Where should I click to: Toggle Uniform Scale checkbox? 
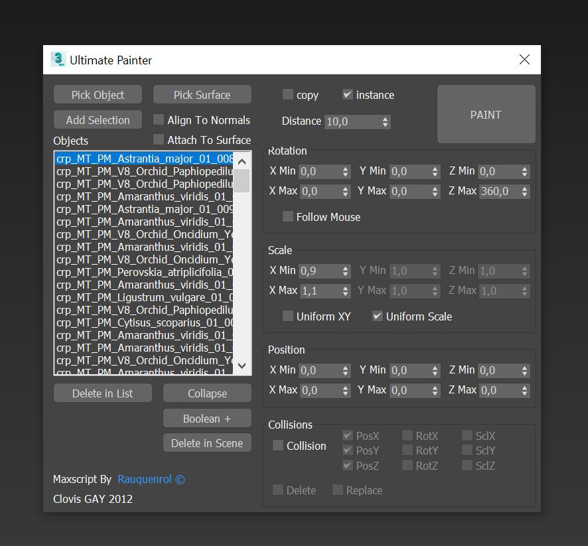point(377,316)
